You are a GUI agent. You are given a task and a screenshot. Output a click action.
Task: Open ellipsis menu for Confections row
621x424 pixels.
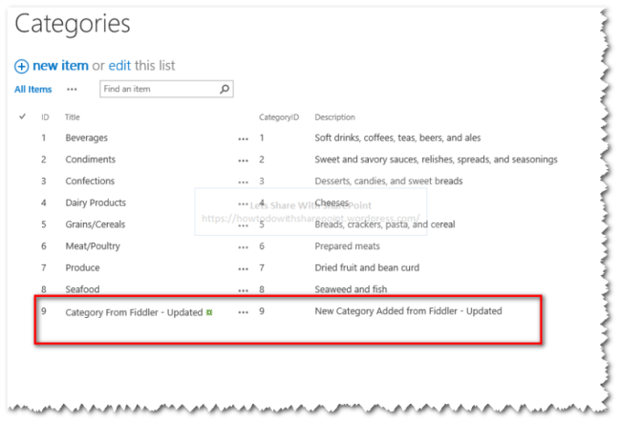click(x=244, y=182)
